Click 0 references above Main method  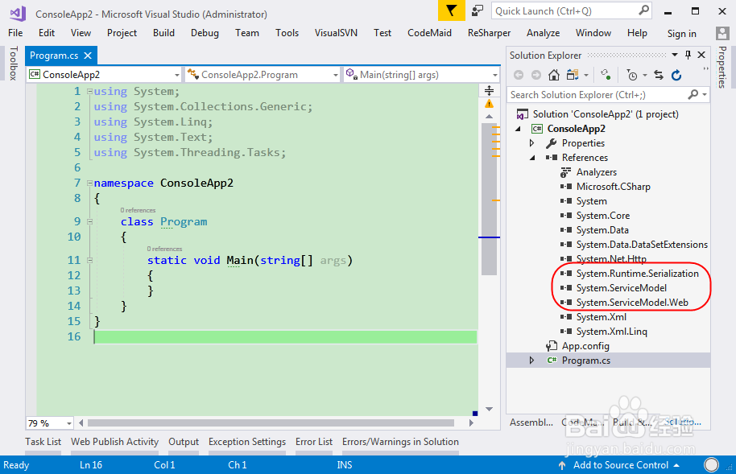pyautogui.click(x=164, y=249)
